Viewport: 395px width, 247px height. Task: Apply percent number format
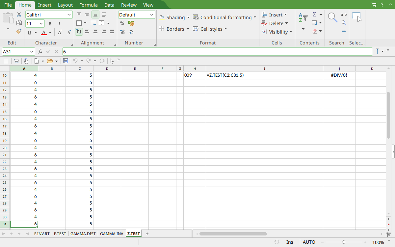click(x=122, y=23)
